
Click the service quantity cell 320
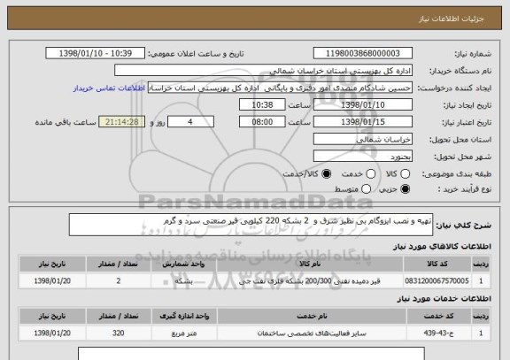point(119,333)
